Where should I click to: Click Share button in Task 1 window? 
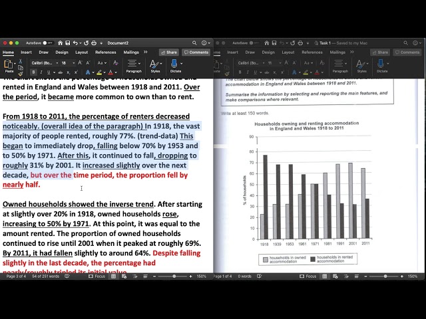380,53
